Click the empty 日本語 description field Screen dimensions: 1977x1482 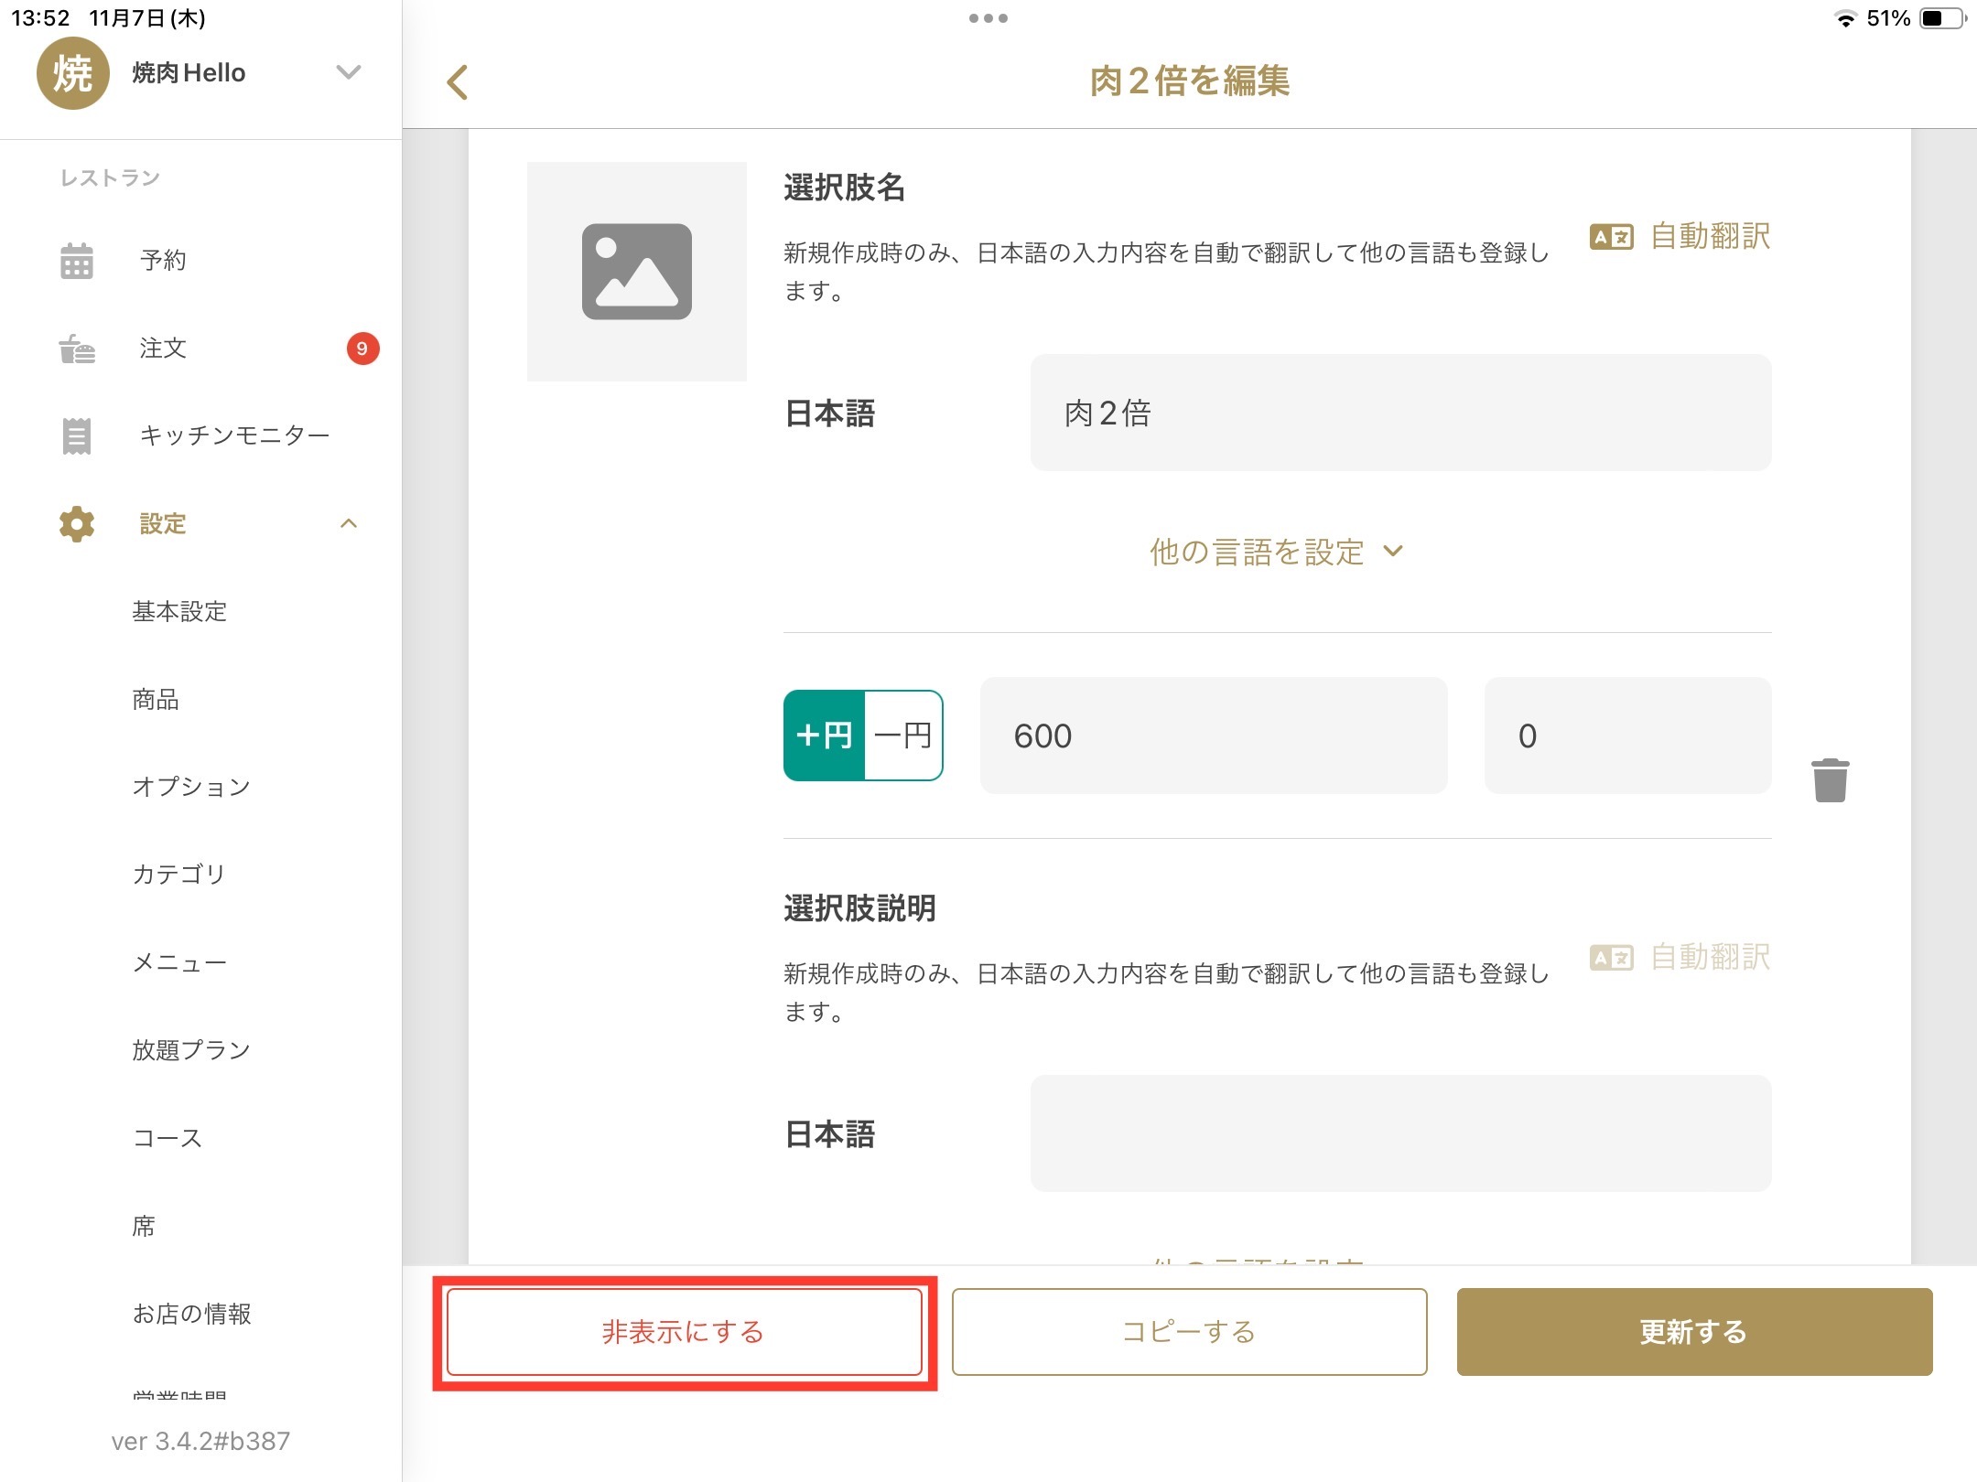click(1400, 1133)
